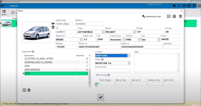
Task: Click the Qty M. Free field
Action: [171, 83]
